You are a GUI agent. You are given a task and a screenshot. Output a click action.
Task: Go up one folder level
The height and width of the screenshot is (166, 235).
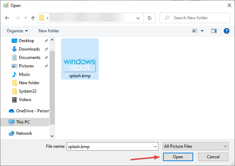(x=33, y=18)
